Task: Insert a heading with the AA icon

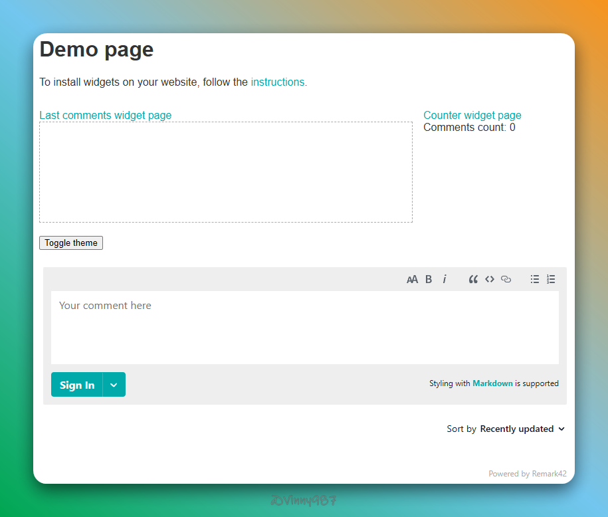Action: tap(412, 279)
